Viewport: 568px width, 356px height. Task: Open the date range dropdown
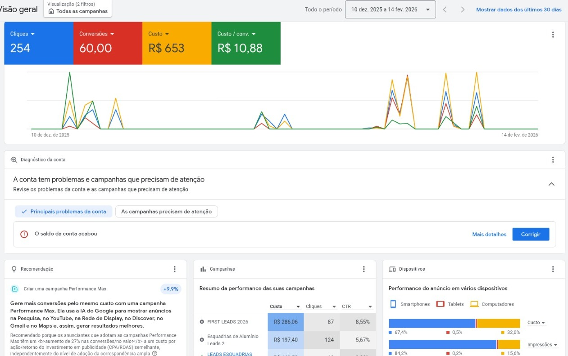pyautogui.click(x=391, y=9)
